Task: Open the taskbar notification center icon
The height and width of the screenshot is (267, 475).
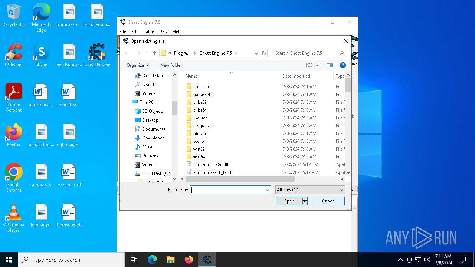Action: click(463, 260)
